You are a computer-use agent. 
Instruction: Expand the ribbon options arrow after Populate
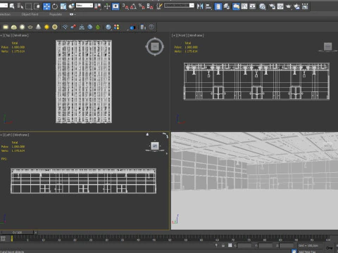point(73,14)
